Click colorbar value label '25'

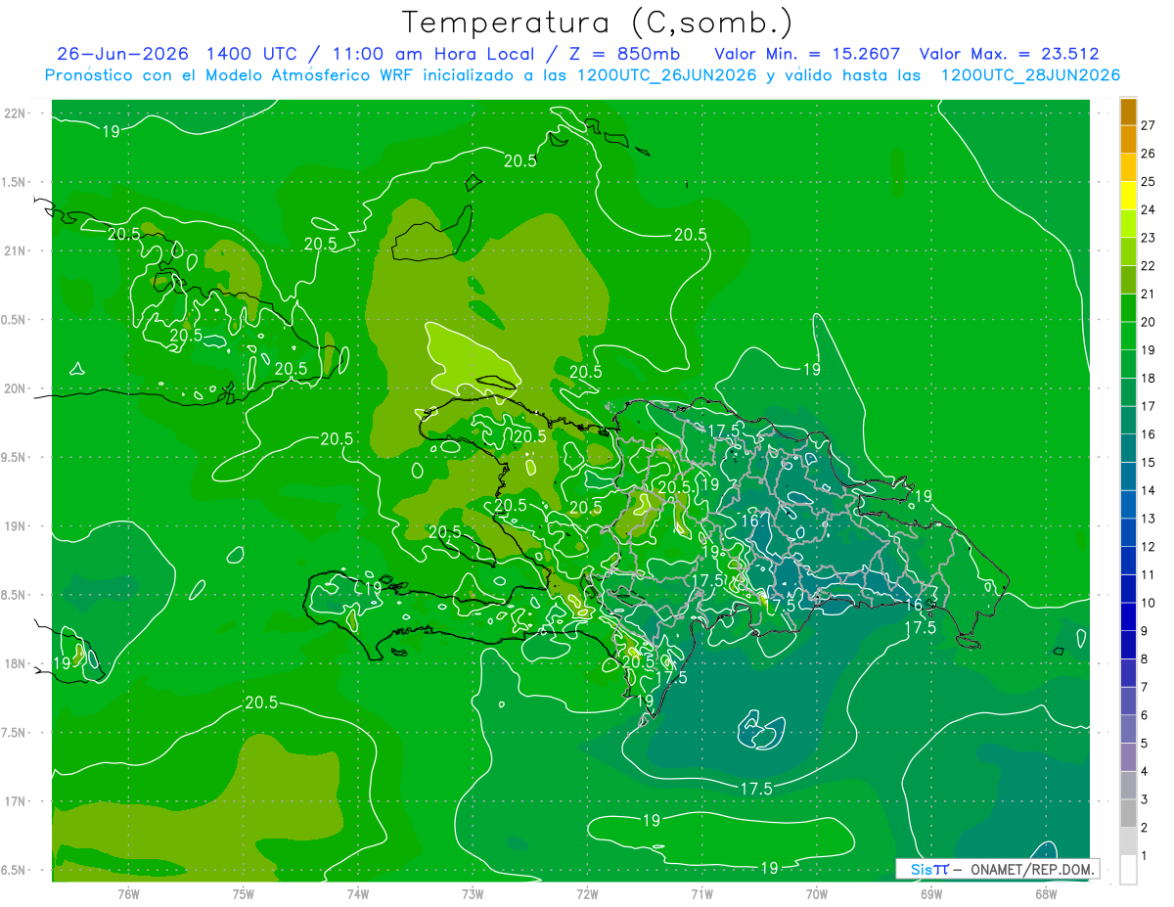click(1149, 182)
